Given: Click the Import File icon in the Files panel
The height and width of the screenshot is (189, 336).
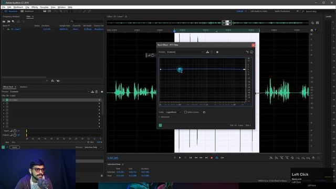Looking at the screenshot, I should pos(8,21).
